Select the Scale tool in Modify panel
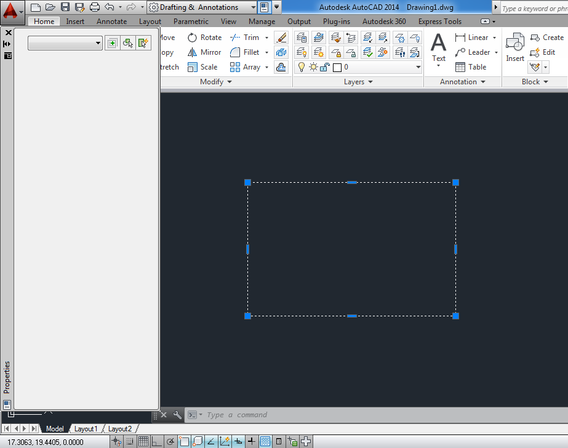The image size is (568, 448). [x=204, y=66]
